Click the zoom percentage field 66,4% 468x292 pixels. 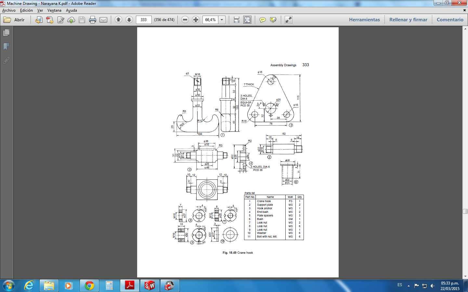pos(211,20)
